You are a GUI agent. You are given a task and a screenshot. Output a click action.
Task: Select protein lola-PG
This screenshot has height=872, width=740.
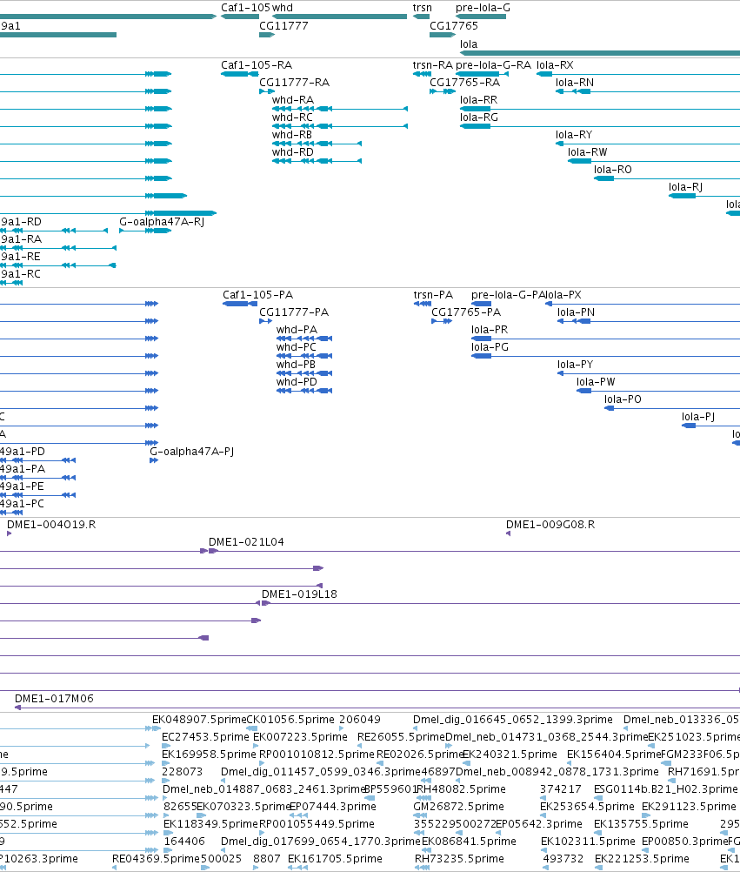tap(490, 347)
